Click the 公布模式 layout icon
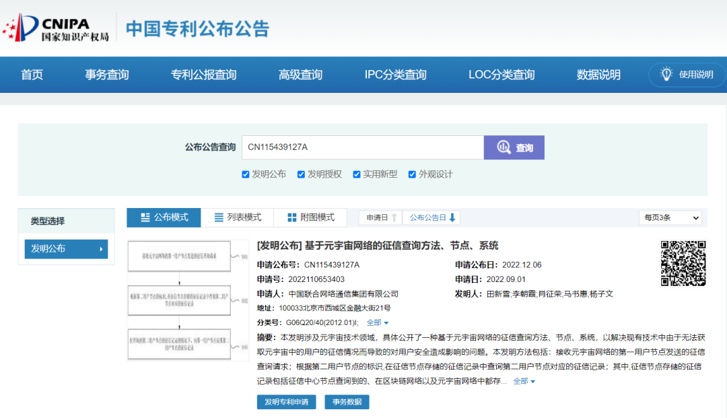 click(145, 217)
